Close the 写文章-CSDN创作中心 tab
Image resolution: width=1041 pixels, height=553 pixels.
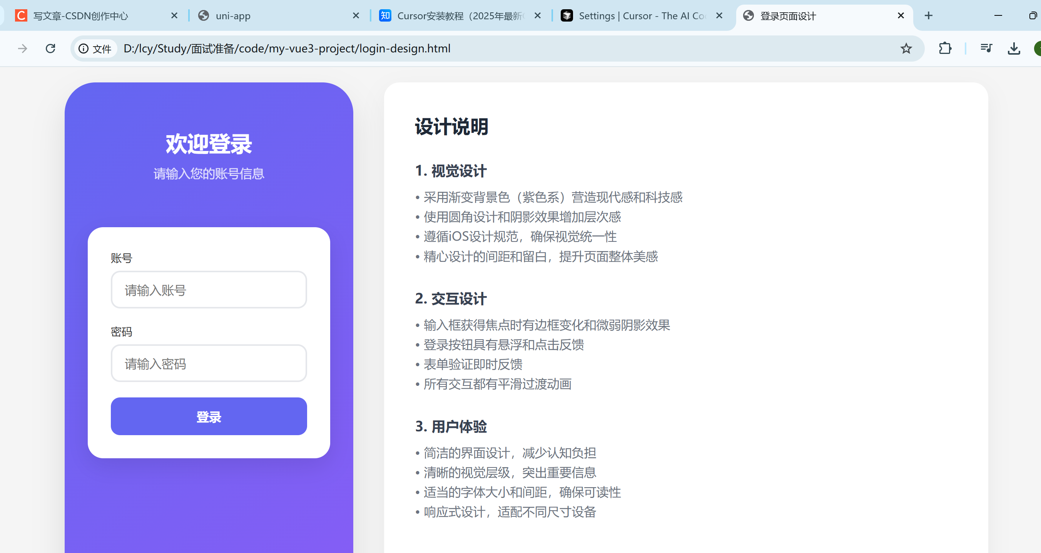pyautogui.click(x=174, y=15)
